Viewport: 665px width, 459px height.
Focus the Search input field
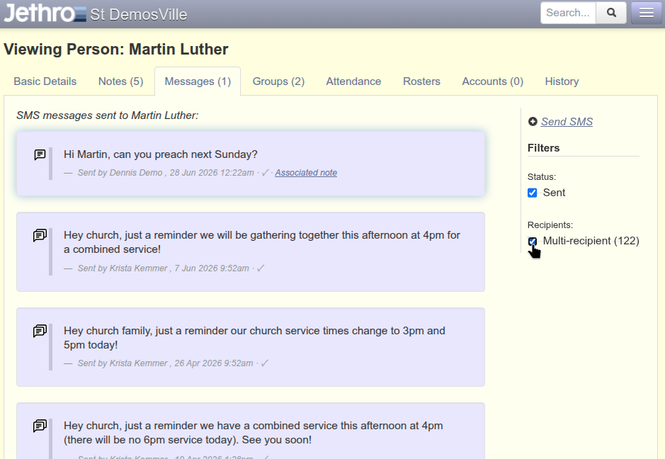click(568, 13)
